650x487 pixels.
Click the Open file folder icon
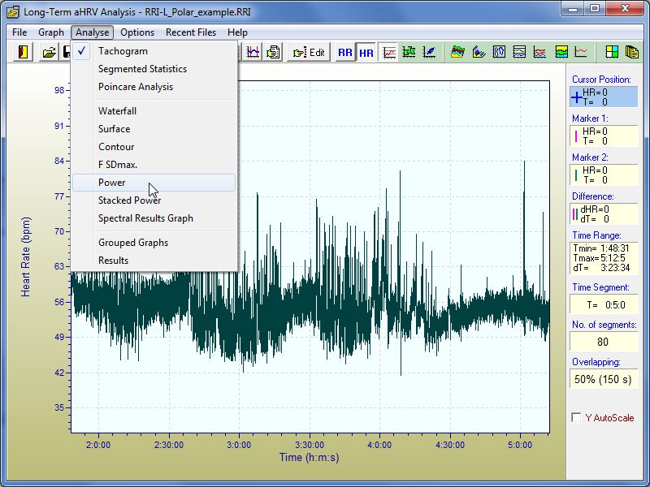tap(49, 52)
